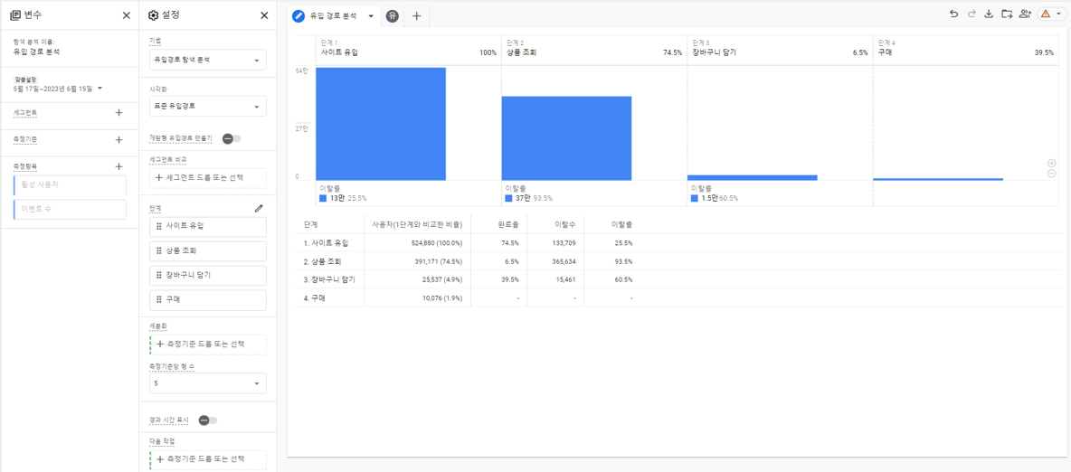
Task: Grab the 상품 조회 step drag handle
Action: [159, 250]
